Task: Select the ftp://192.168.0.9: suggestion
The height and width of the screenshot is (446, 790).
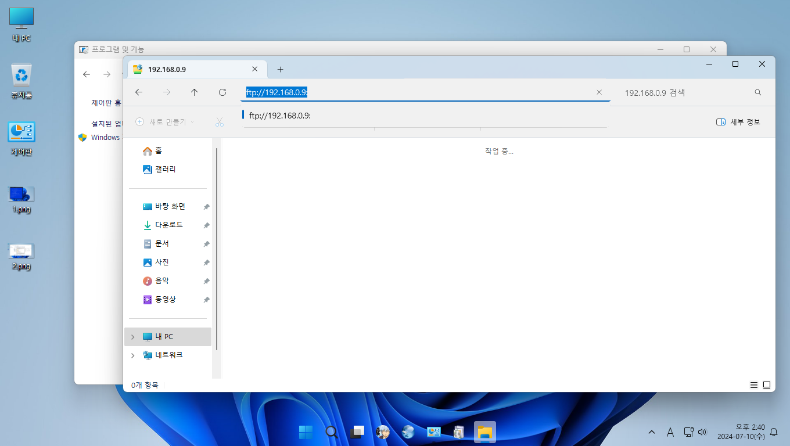Action: [425, 116]
